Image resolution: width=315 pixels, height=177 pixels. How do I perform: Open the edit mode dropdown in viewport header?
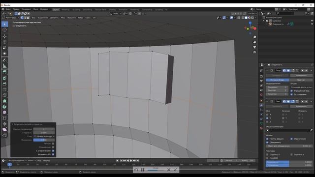pos(10,18)
